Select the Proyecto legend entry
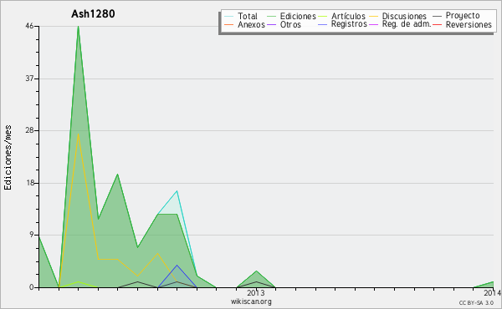 (463, 16)
